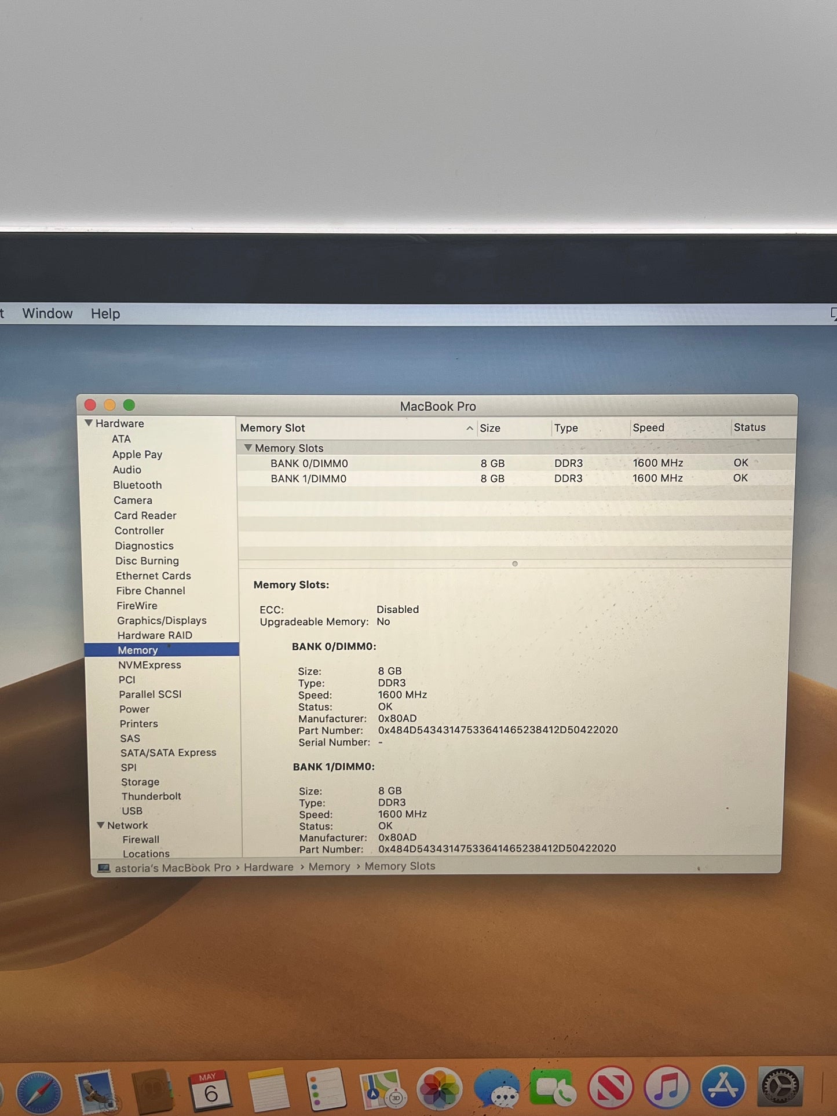Open the Notes app in the Dock
The height and width of the screenshot is (1116, 837).
[x=268, y=1090]
